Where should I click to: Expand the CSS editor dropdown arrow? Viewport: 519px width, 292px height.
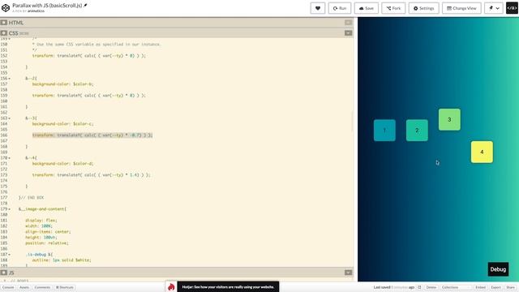pos(348,33)
